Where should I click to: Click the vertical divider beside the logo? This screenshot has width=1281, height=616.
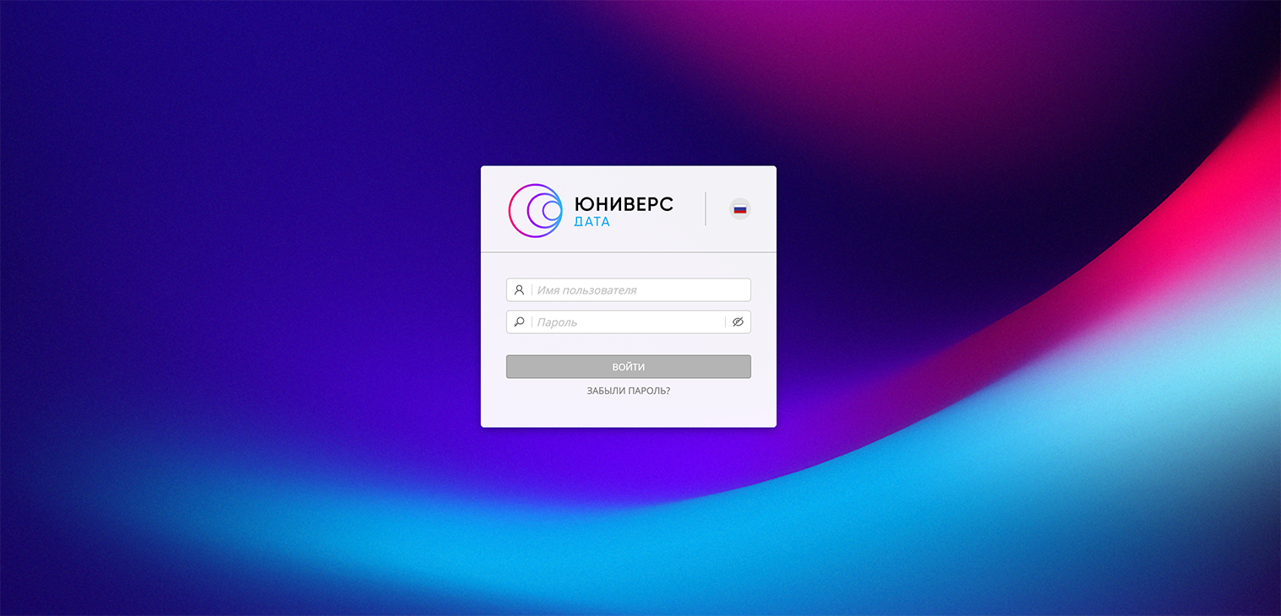click(x=706, y=209)
